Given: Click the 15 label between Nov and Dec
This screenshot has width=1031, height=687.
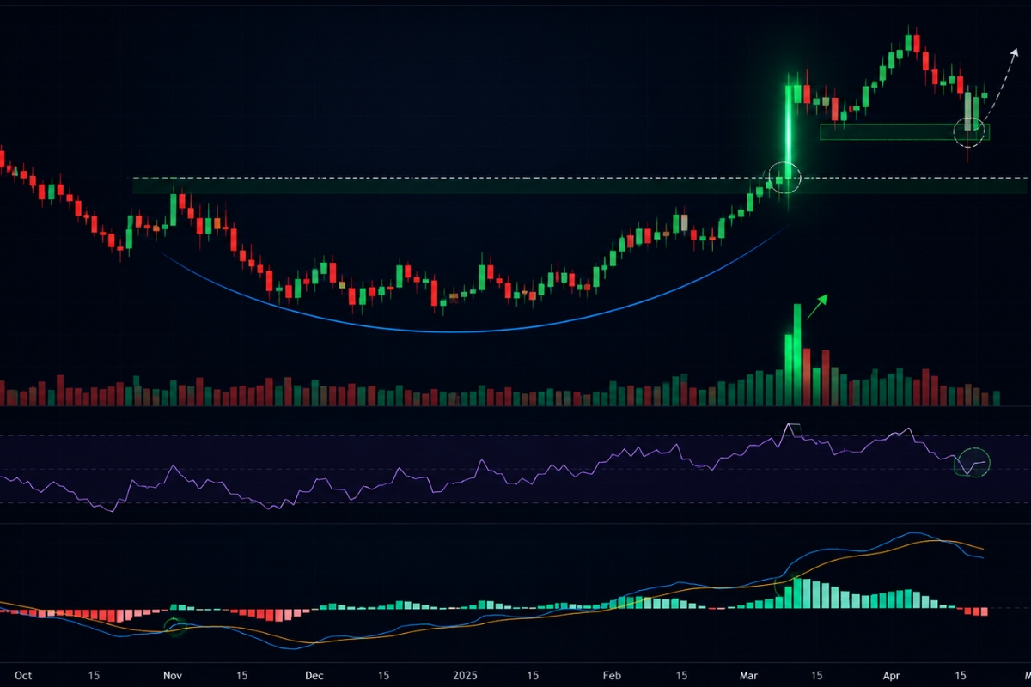Looking at the screenshot, I should (x=242, y=675).
